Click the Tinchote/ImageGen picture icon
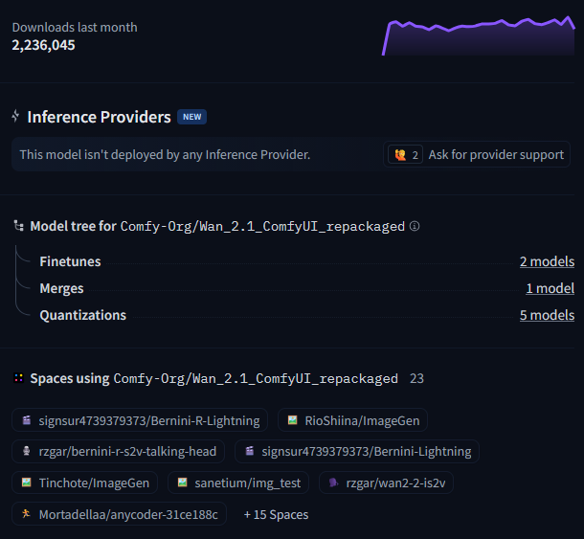 pos(27,483)
